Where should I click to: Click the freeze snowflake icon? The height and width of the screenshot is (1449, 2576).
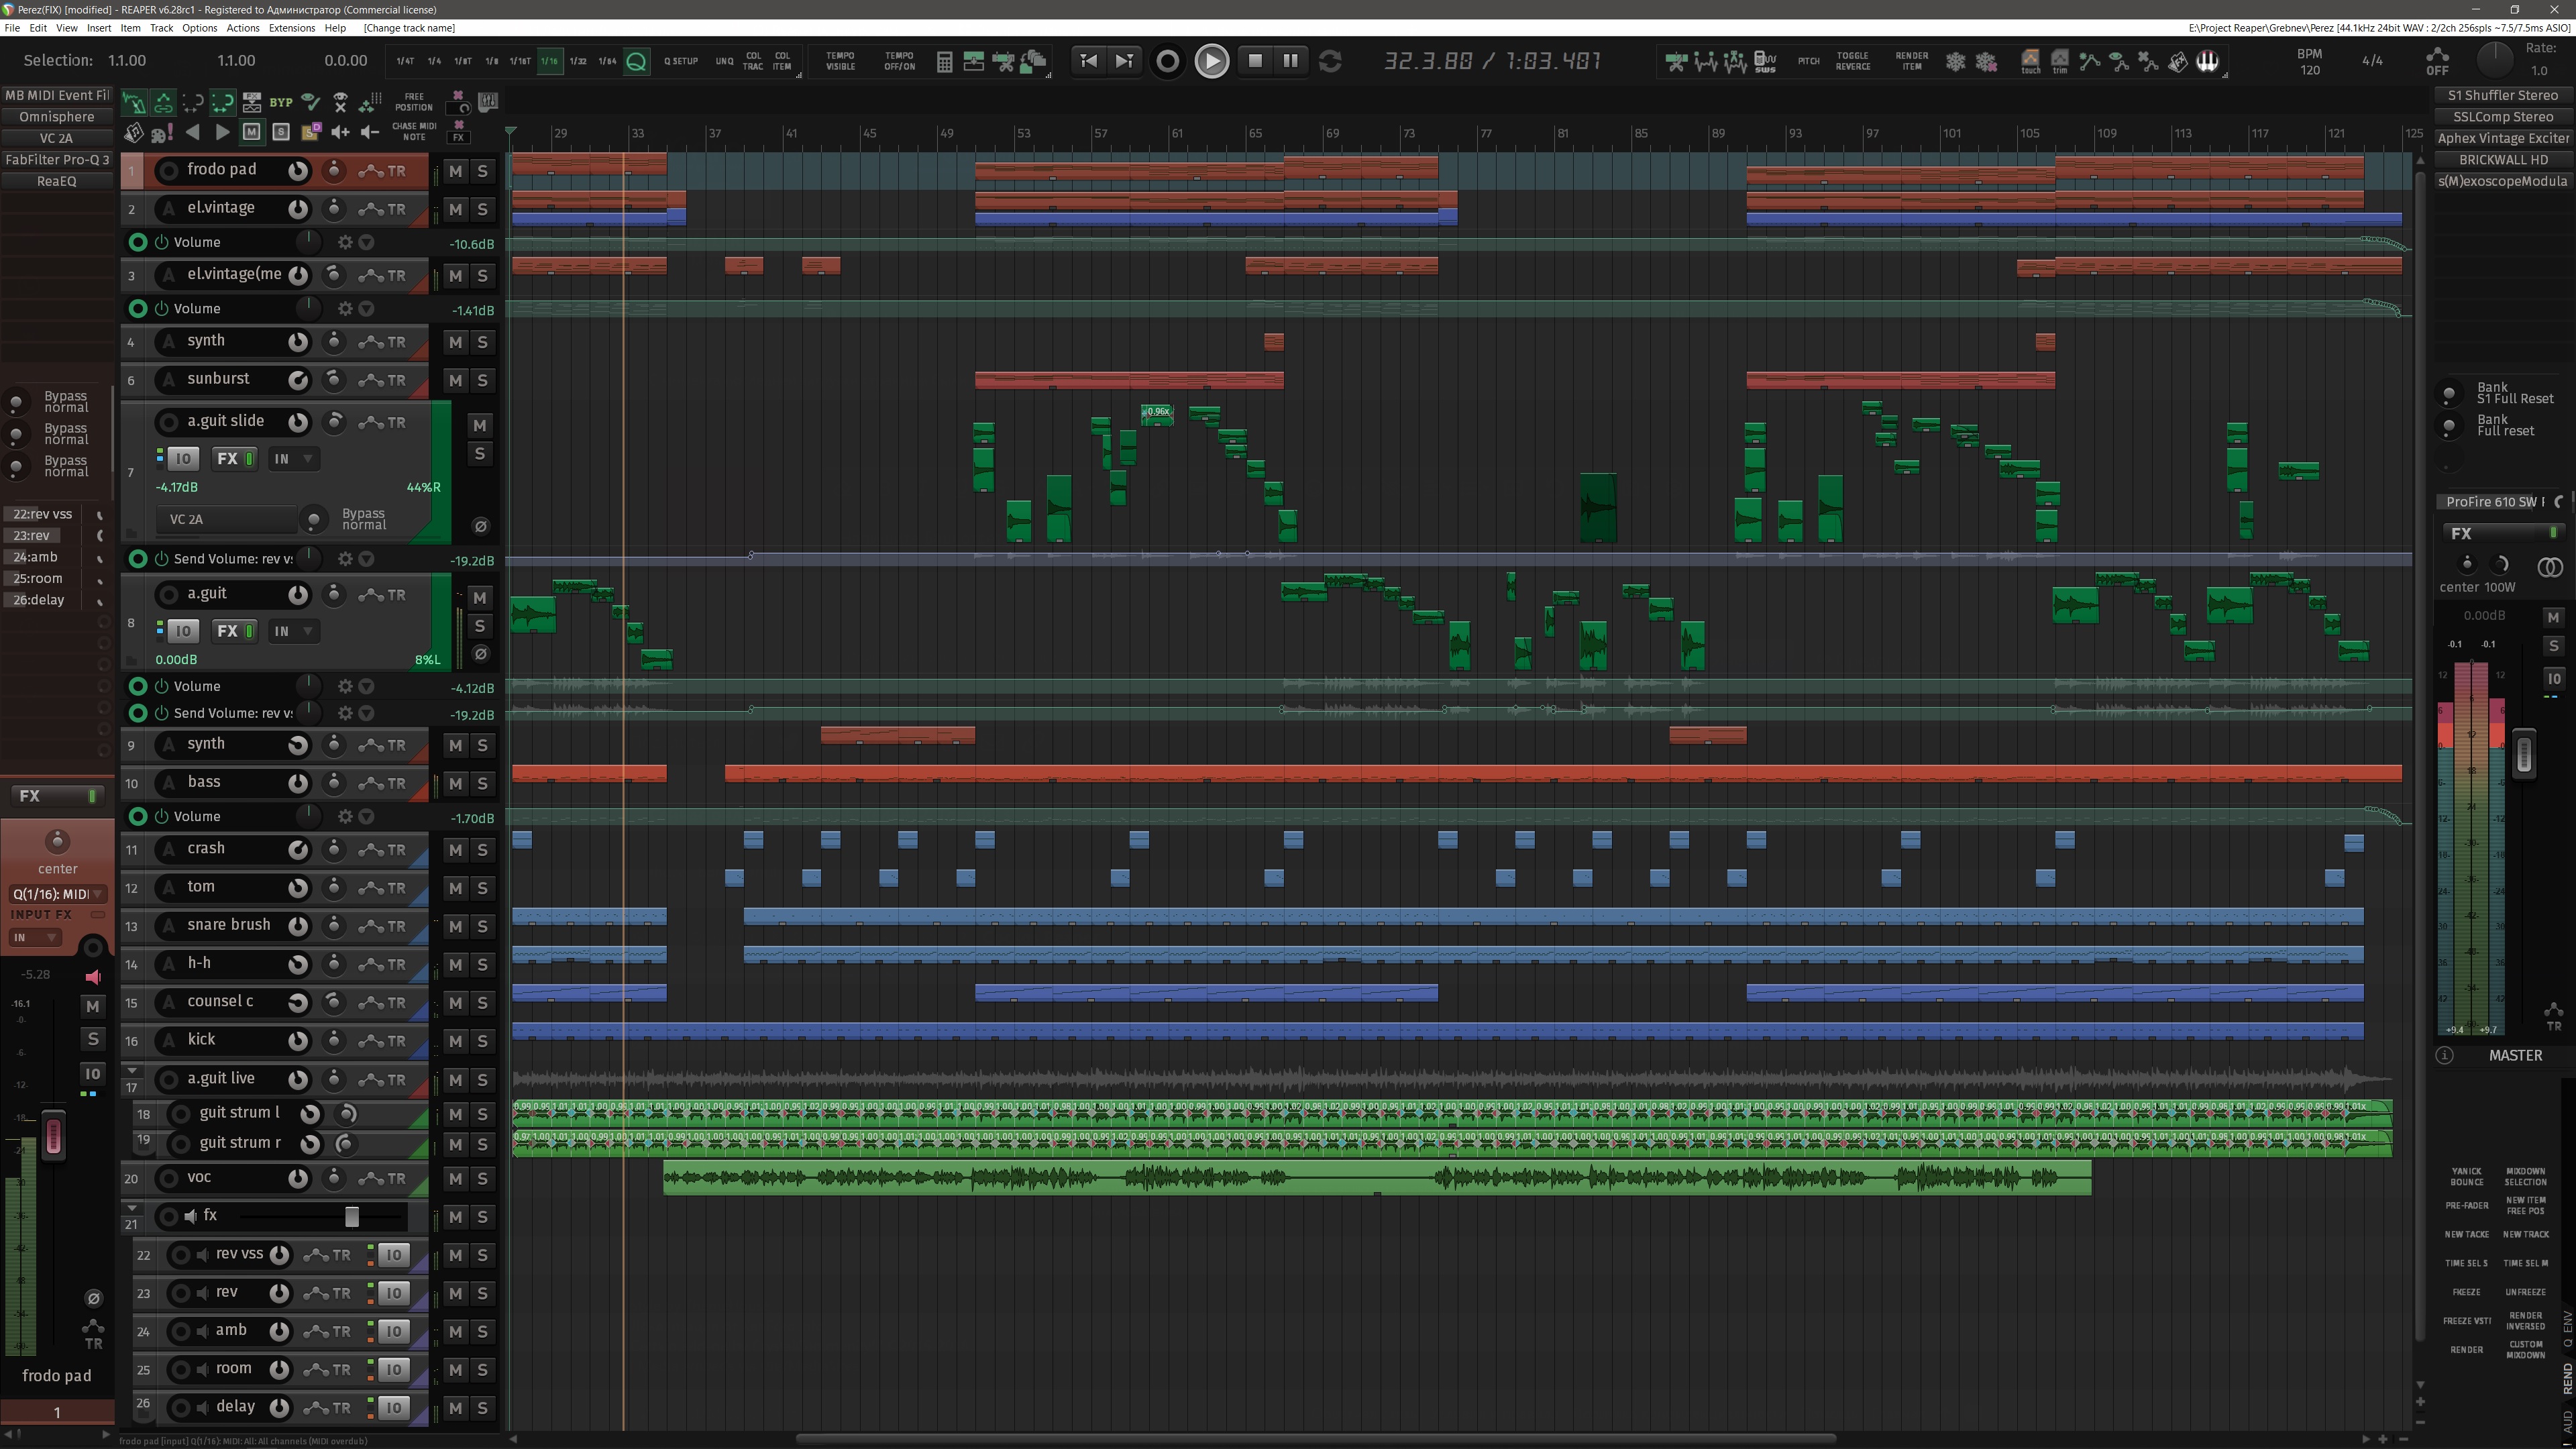point(1955,61)
